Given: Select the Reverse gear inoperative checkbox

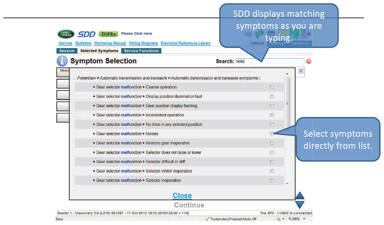Looking at the screenshot, I should [x=272, y=143].
